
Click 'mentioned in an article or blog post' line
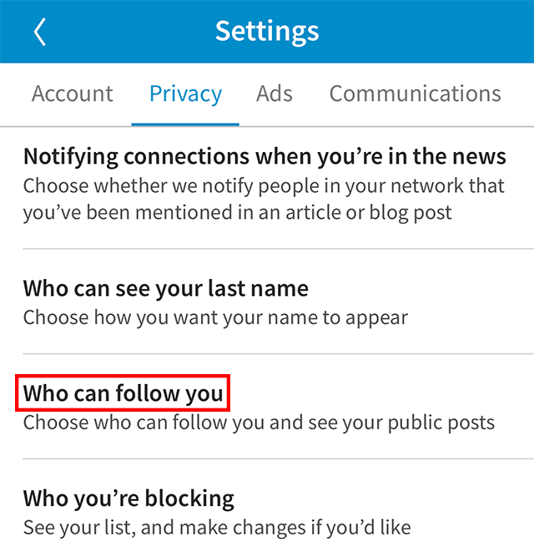[x=237, y=213]
